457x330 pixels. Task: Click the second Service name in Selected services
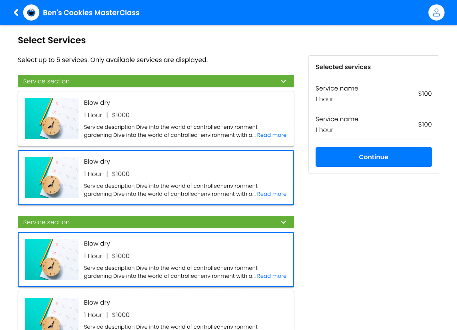click(x=337, y=119)
